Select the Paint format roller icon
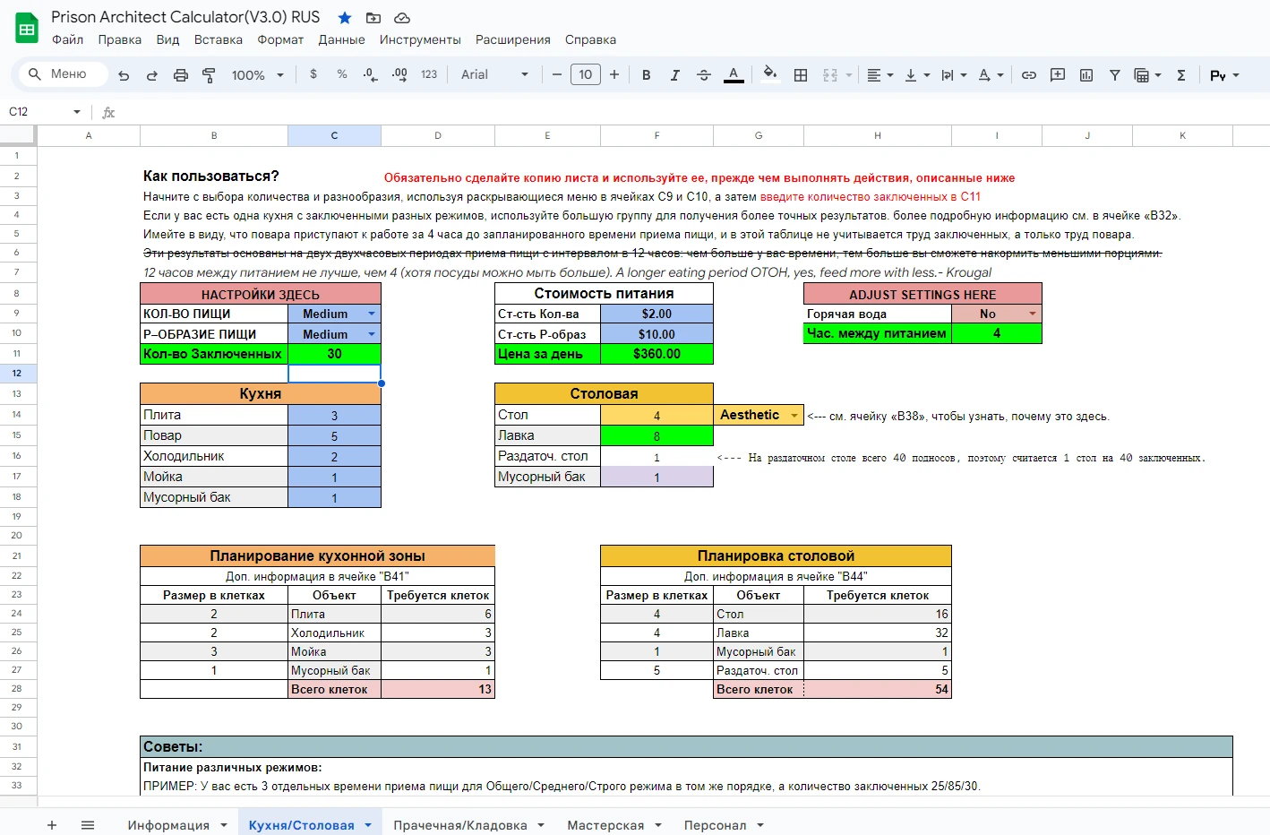Image resolution: width=1270 pixels, height=835 pixels. tap(209, 75)
